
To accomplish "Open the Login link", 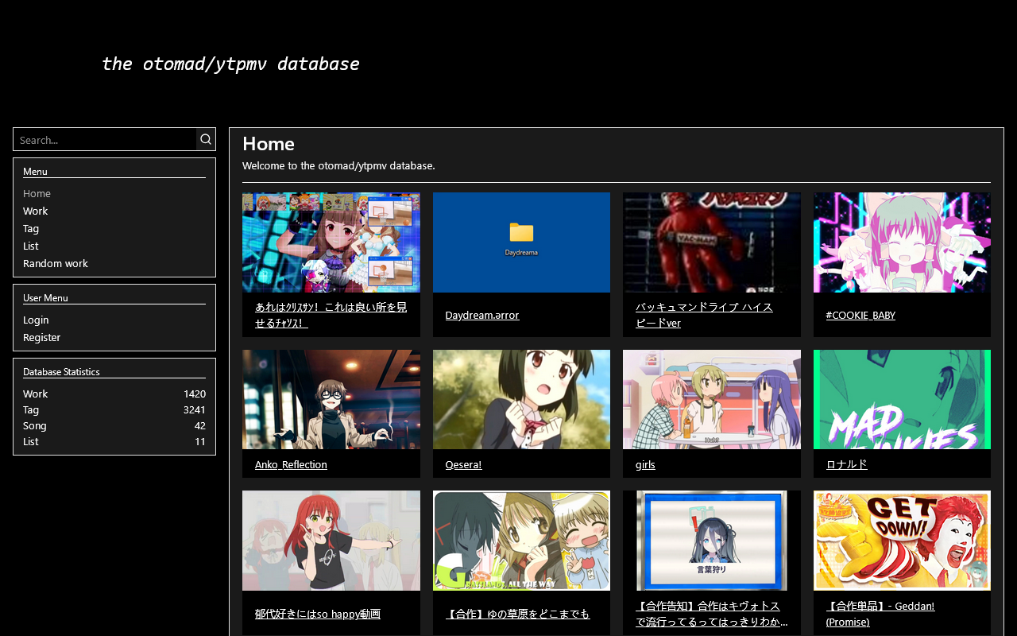I will (36, 320).
